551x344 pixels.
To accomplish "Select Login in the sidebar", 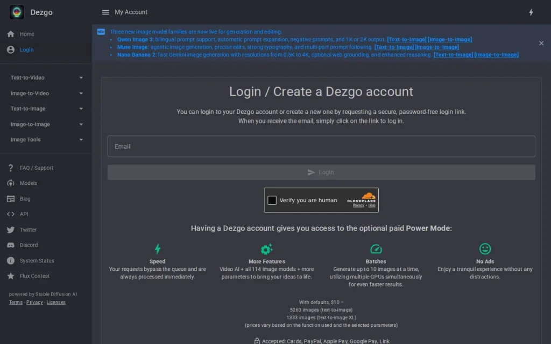I will point(46,50).
